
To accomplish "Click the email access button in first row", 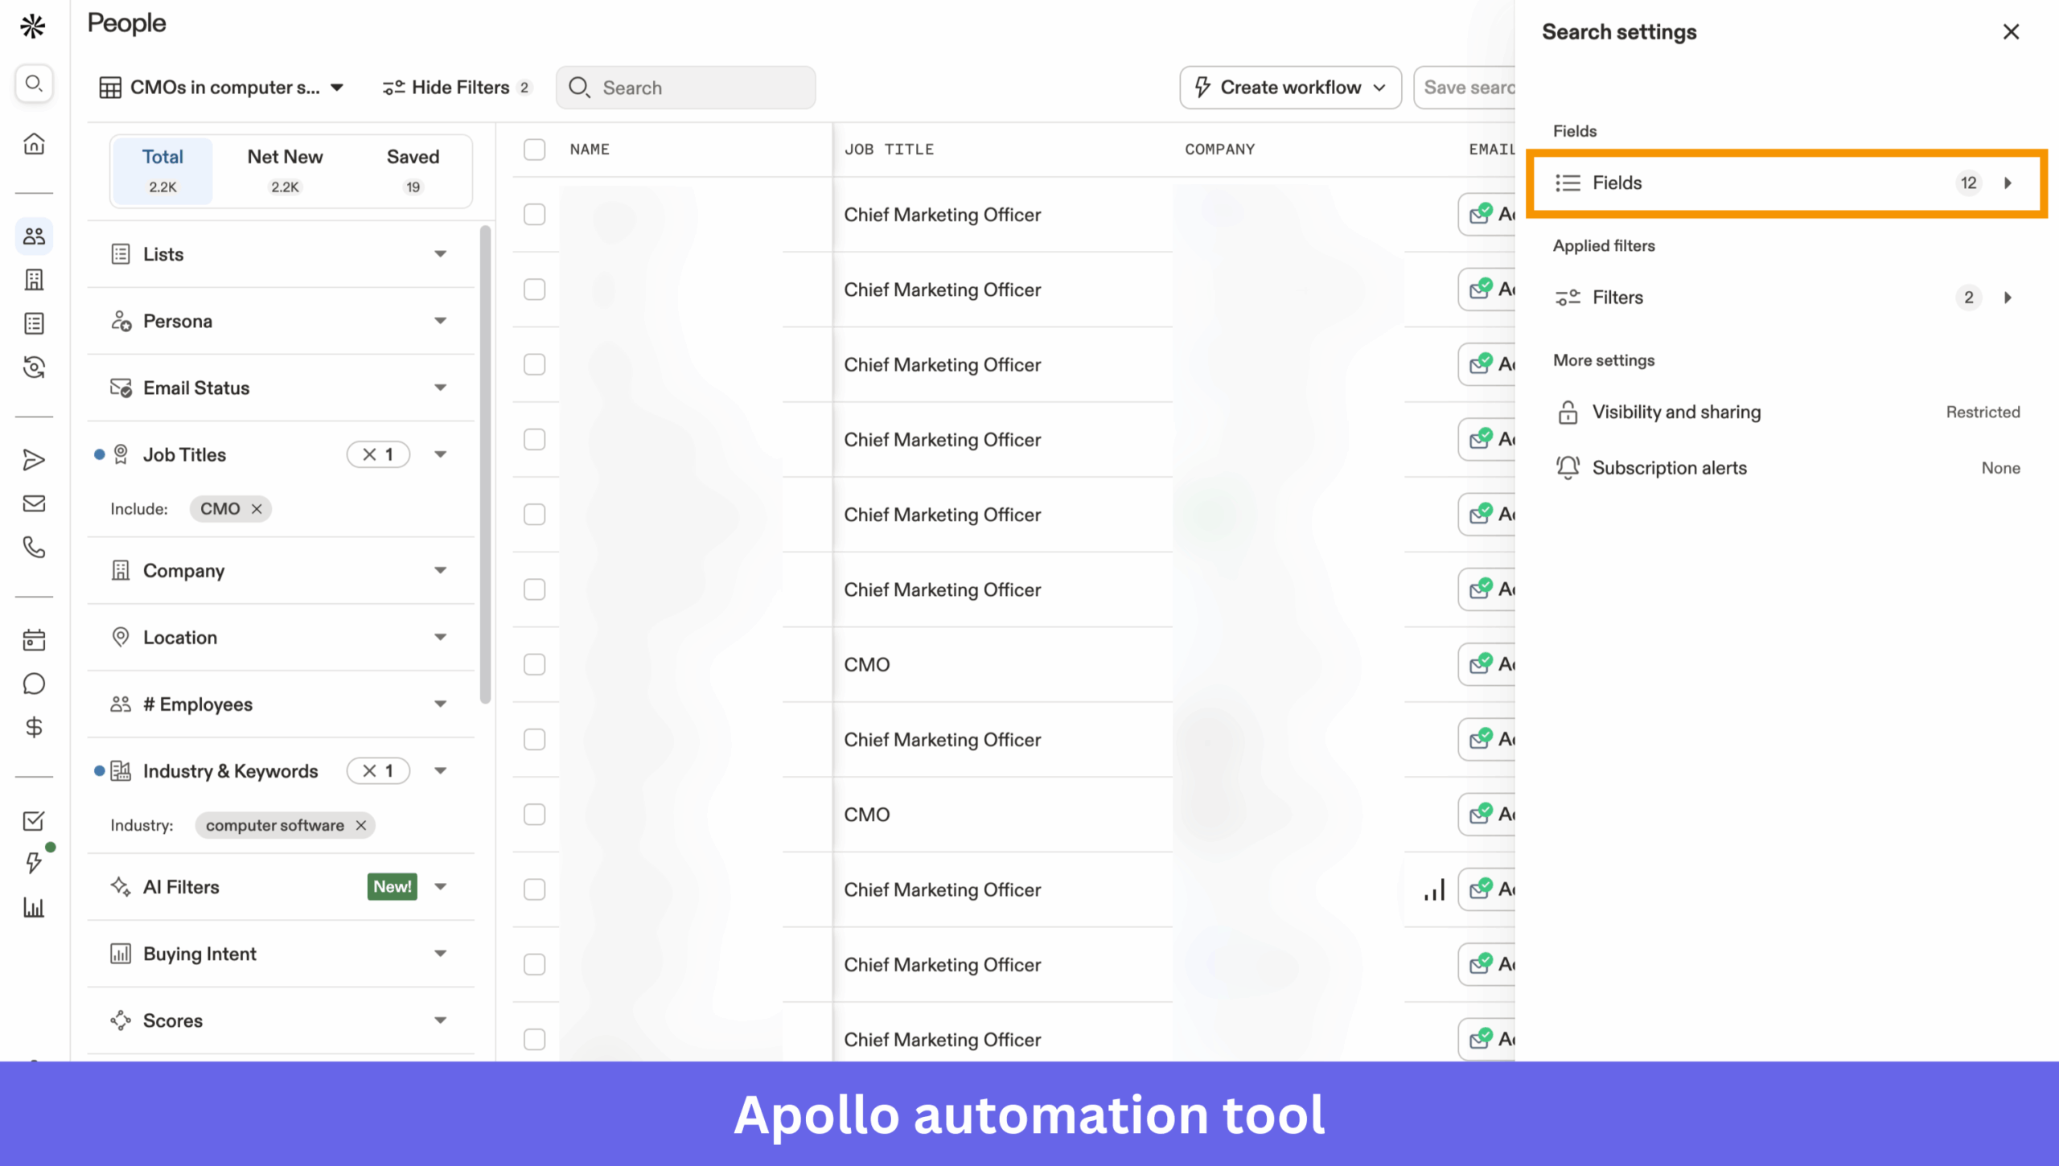I will tap(1486, 215).
